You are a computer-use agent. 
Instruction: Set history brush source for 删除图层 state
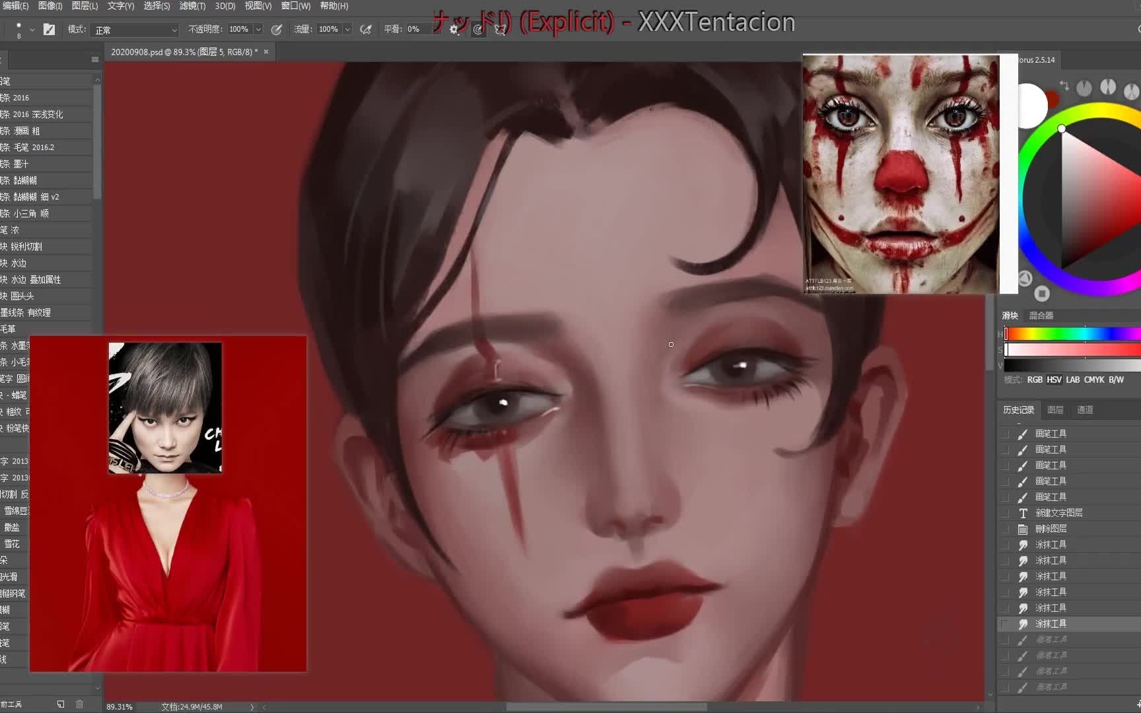coord(1006,529)
